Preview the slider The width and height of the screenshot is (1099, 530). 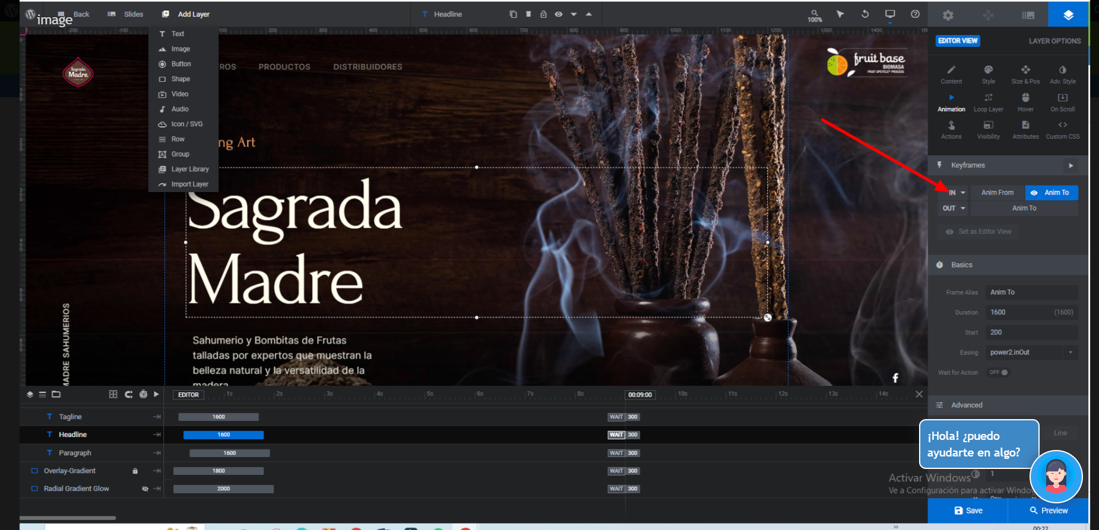1049,510
